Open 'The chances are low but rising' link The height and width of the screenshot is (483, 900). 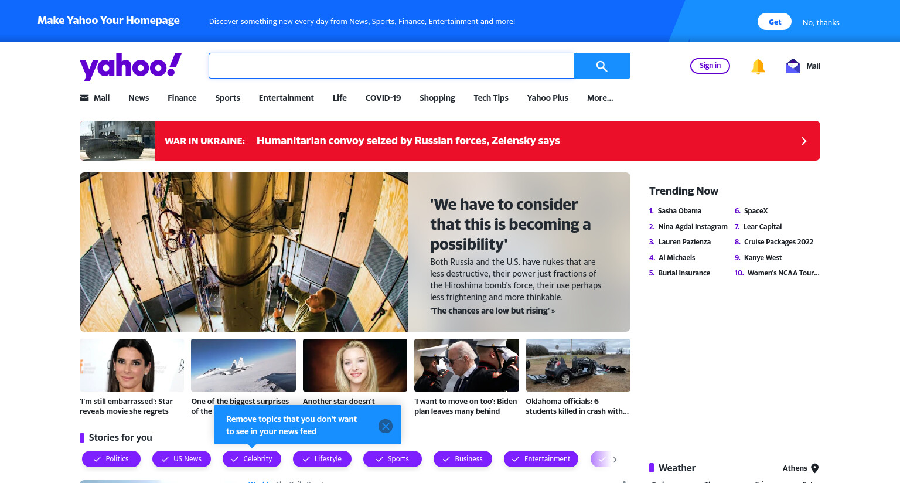pyautogui.click(x=492, y=311)
